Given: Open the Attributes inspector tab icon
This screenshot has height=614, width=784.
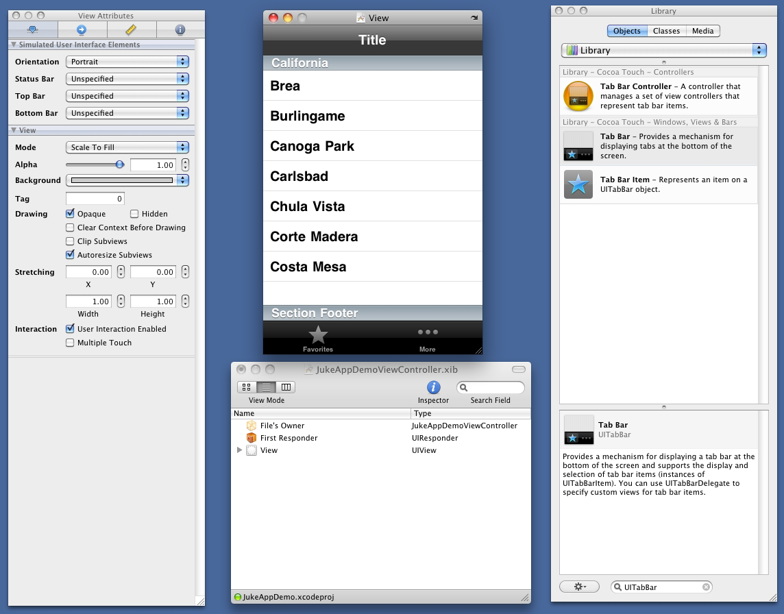Looking at the screenshot, I should 32,29.
